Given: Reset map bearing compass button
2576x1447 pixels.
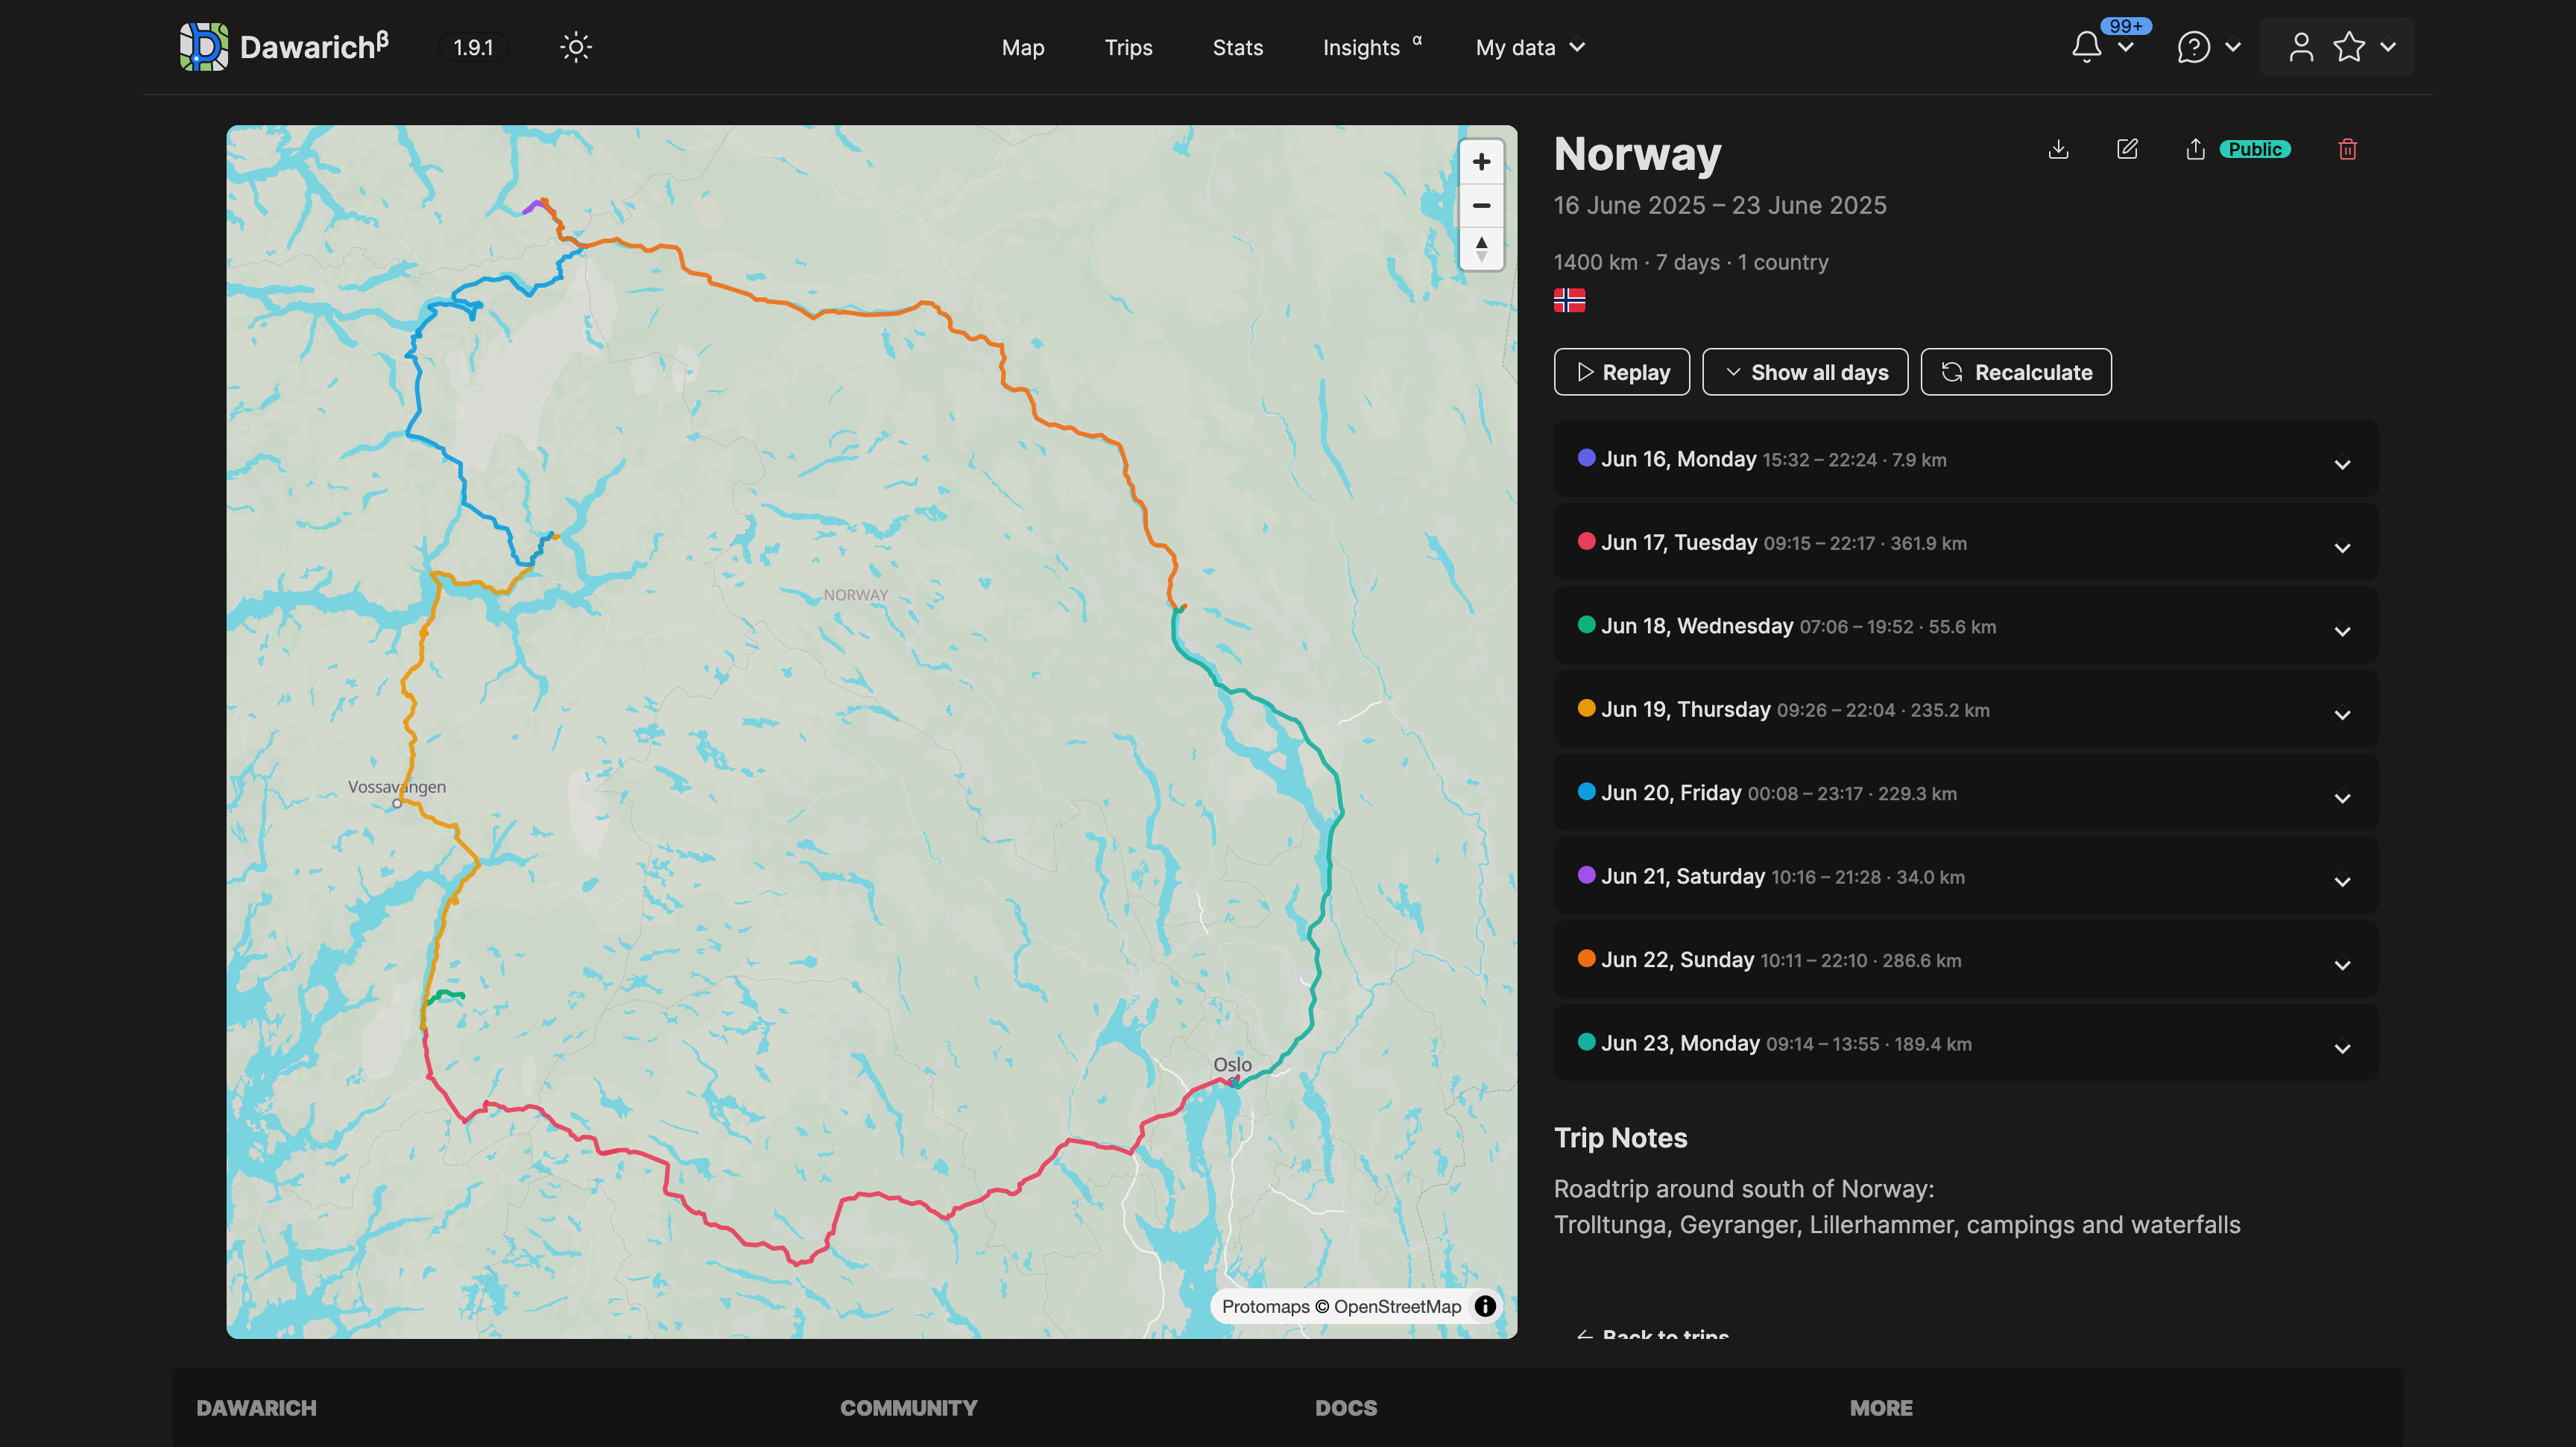Looking at the screenshot, I should pos(1481,248).
